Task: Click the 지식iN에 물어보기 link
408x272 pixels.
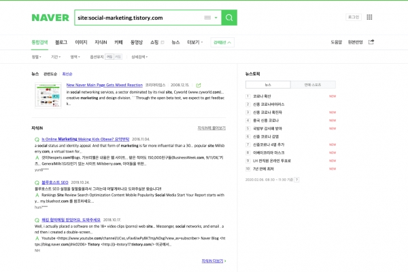Action: [x=211, y=128]
